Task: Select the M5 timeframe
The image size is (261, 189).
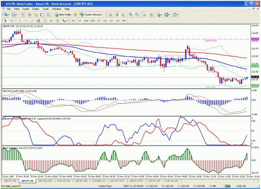Action: [80, 21]
